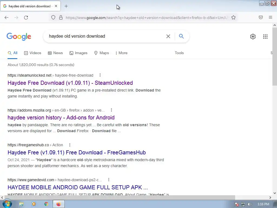This screenshot has height=208, width=277.
Task: Open Haydee Free Download SteamUnlocked link
Action: pos(70,83)
